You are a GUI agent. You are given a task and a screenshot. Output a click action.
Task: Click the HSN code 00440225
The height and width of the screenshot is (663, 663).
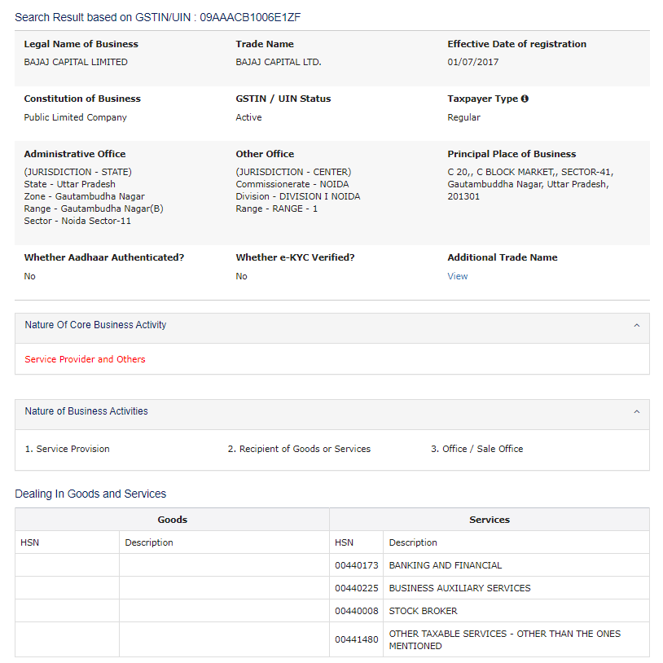(357, 588)
